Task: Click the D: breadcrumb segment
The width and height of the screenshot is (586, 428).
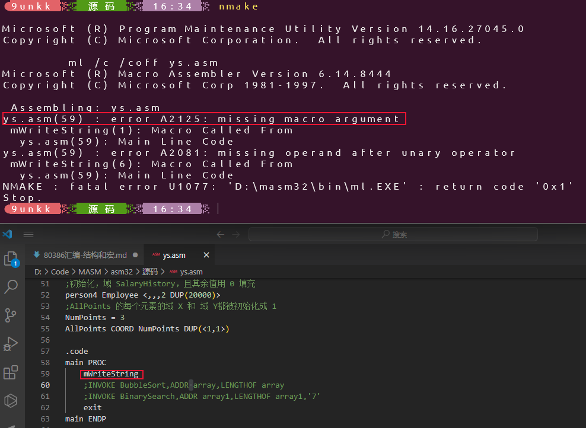Action: (38, 272)
